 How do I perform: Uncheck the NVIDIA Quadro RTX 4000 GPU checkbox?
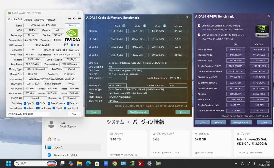199,26
